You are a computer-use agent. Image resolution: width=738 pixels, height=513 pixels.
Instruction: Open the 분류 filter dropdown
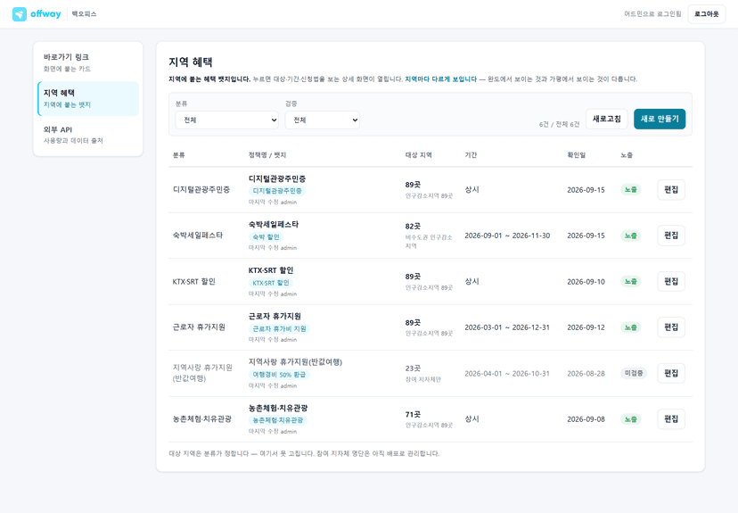[227, 120]
